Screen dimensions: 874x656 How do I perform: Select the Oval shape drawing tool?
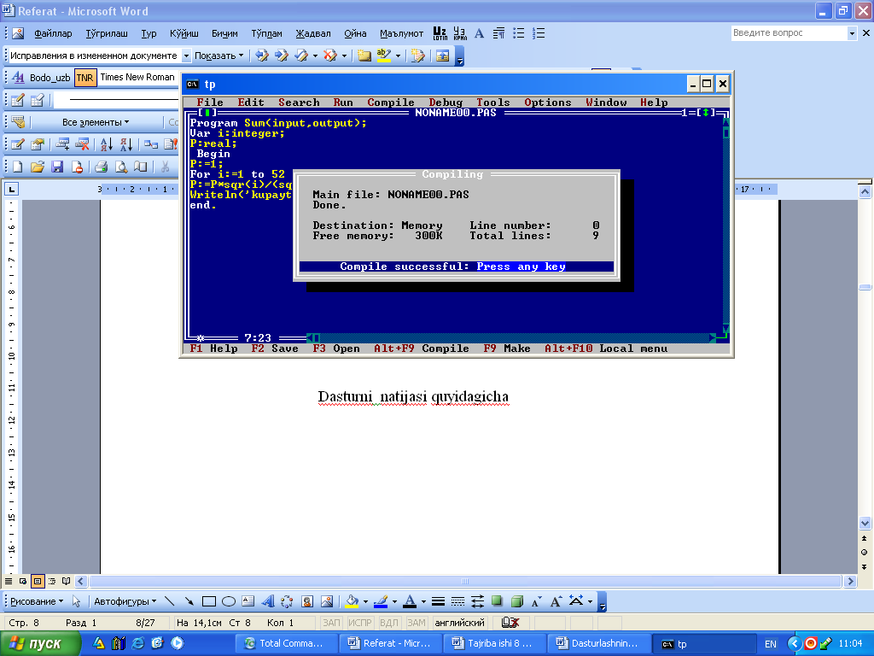coord(228,601)
